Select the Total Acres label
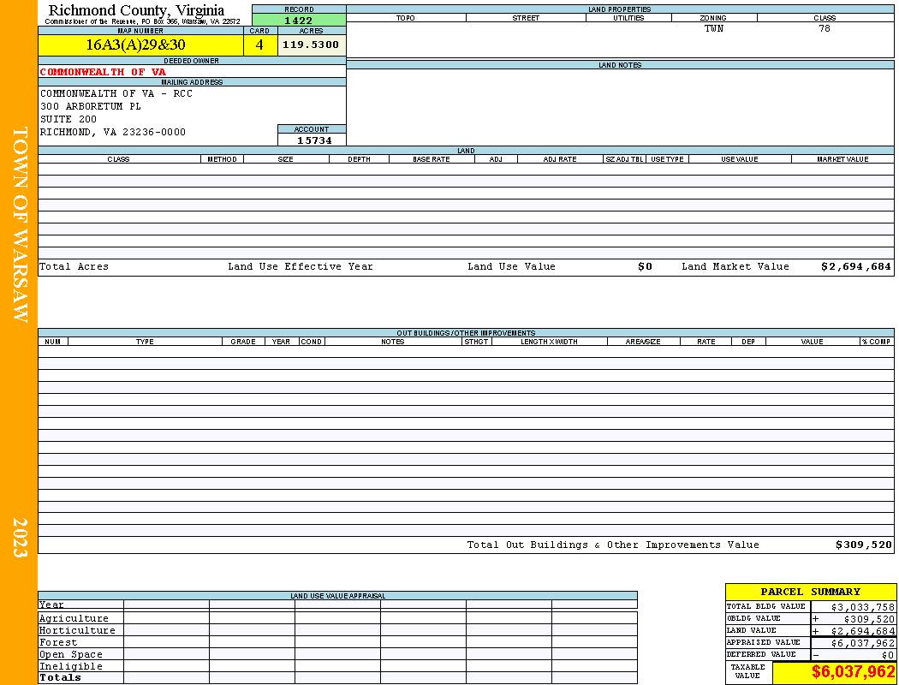 coord(74,266)
